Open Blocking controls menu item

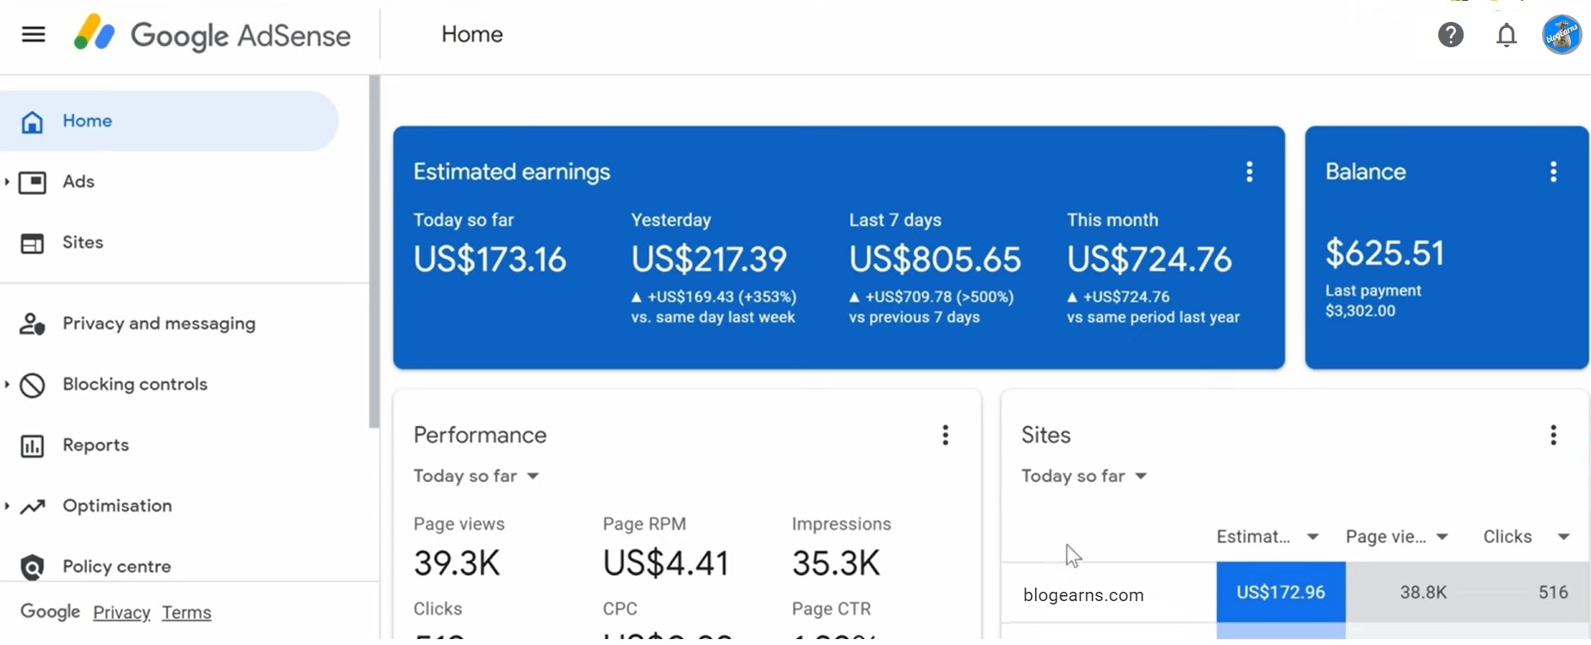[x=135, y=385]
